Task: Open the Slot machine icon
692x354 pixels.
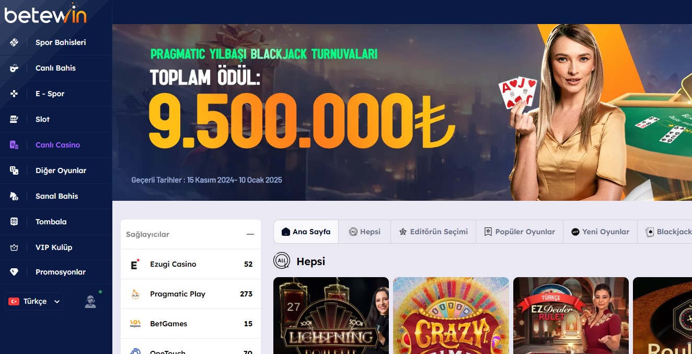Action: click(x=14, y=119)
